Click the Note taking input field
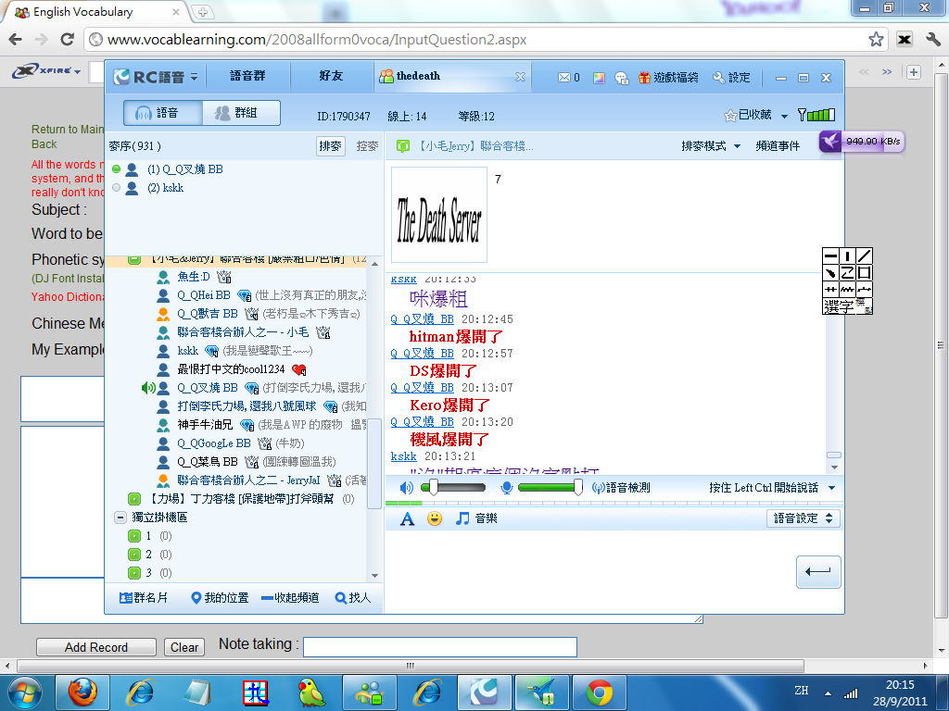949x711 pixels. pos(440,647)
